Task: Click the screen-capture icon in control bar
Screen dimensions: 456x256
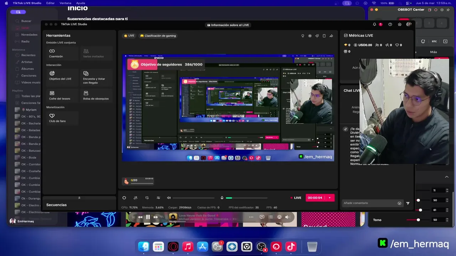Action: 147,198
